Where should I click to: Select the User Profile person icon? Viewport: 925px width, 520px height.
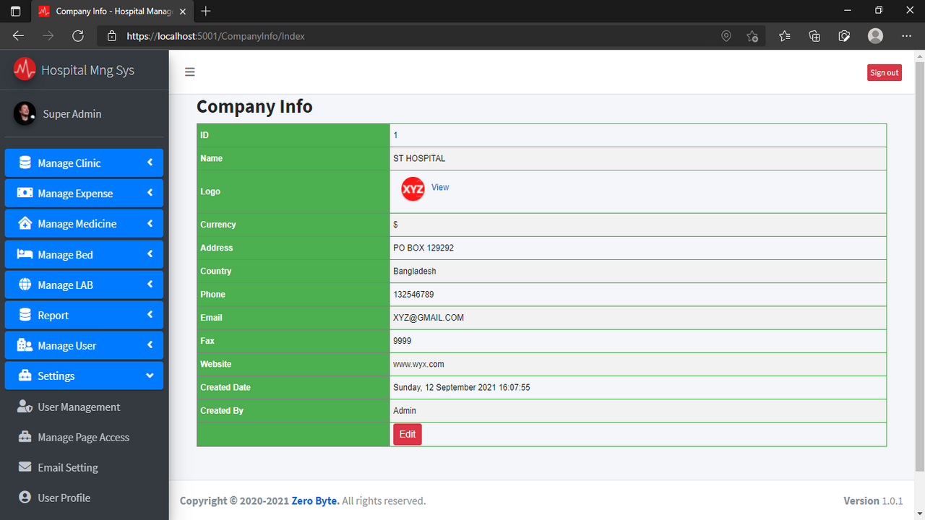(25, 497)
